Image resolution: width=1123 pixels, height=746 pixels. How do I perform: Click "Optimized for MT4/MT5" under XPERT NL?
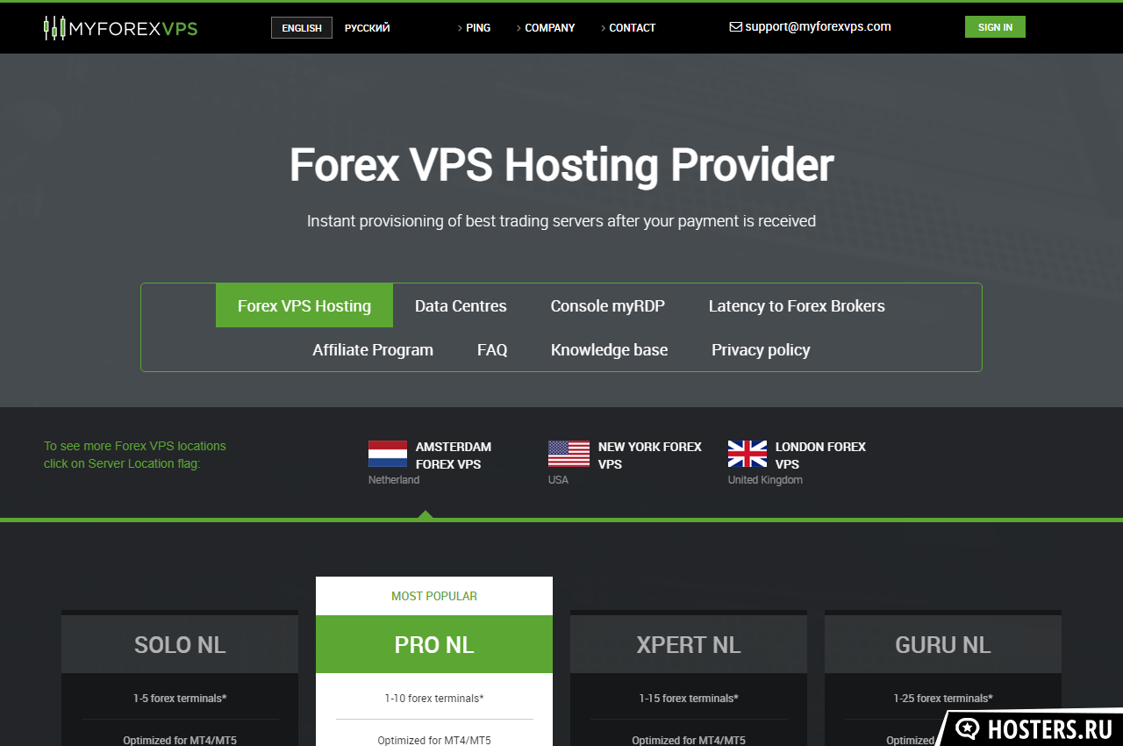point(689,740)
